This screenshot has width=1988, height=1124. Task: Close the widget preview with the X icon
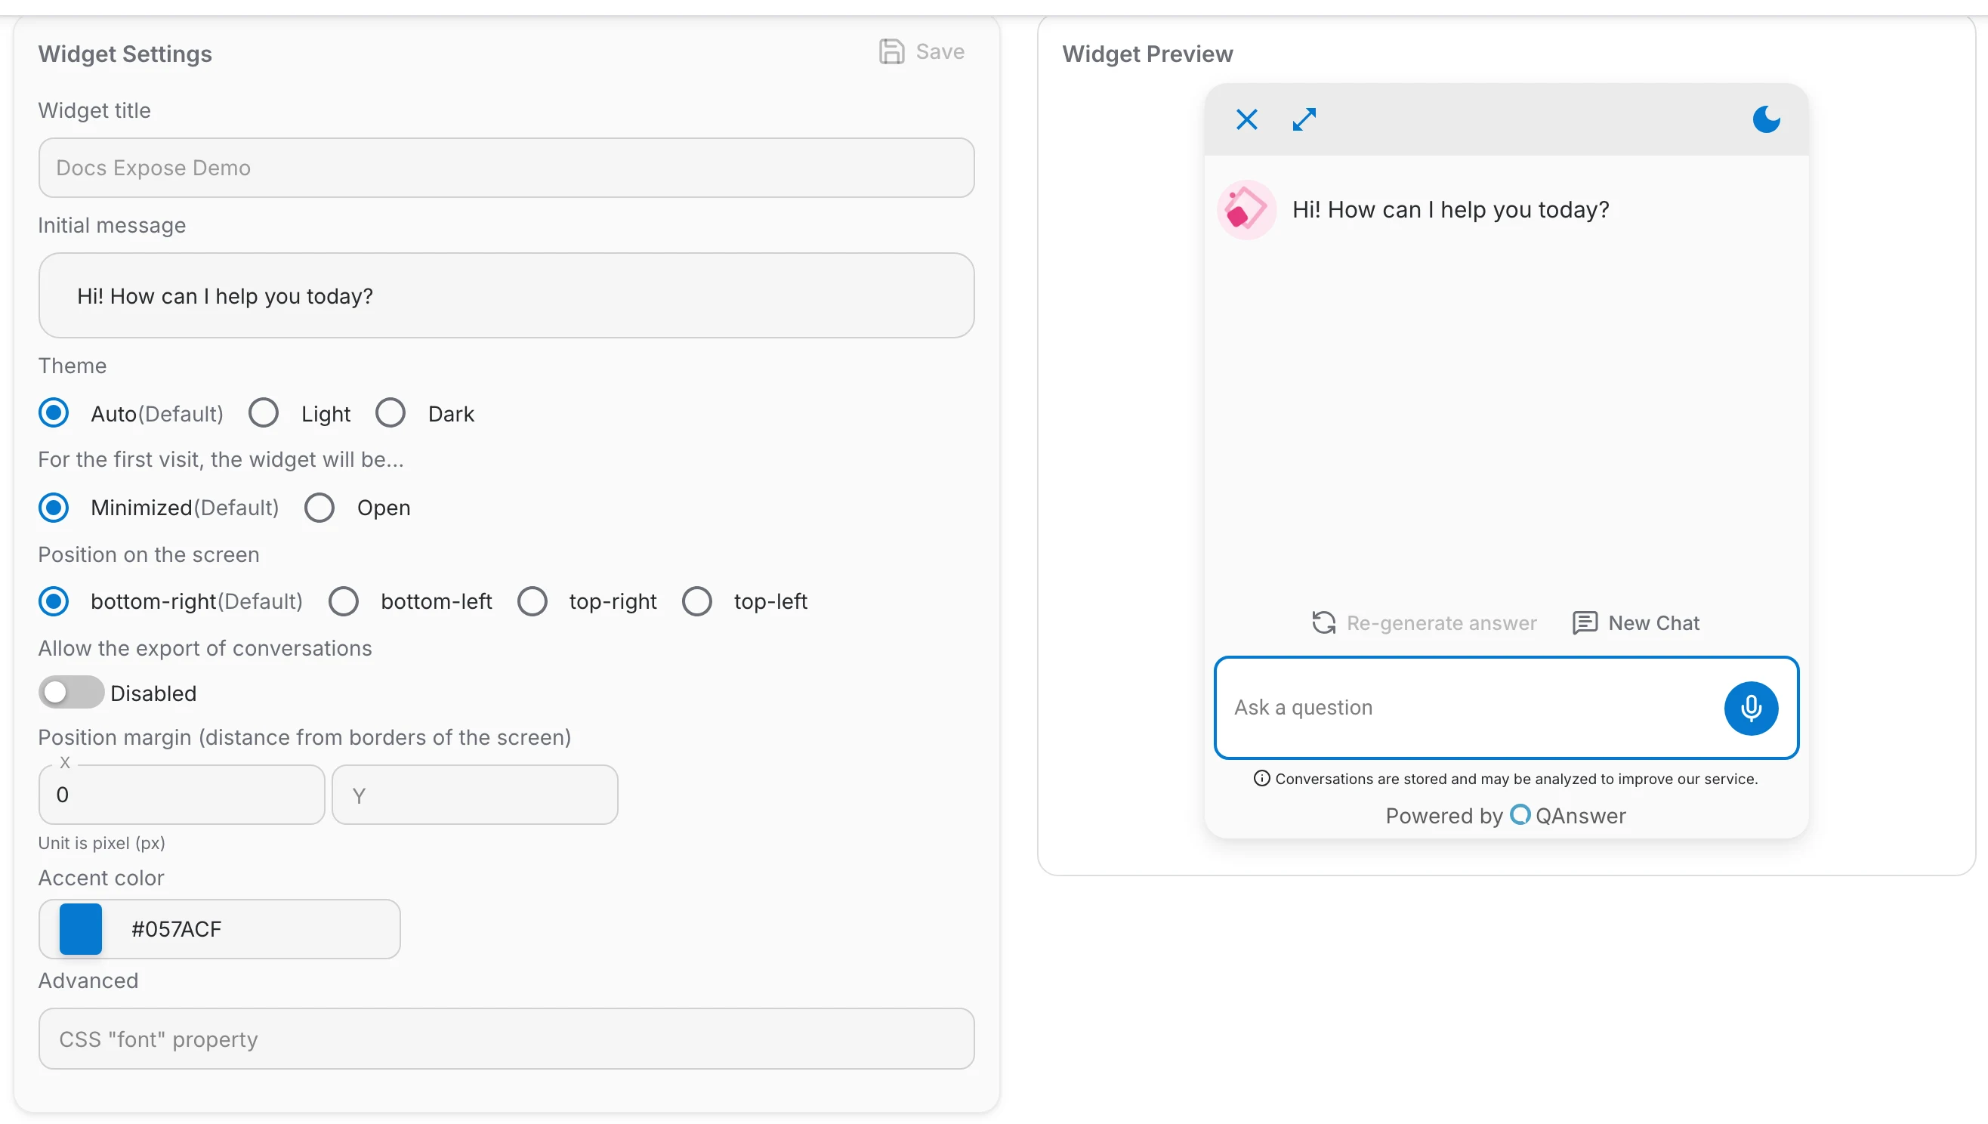(1246, 119)
